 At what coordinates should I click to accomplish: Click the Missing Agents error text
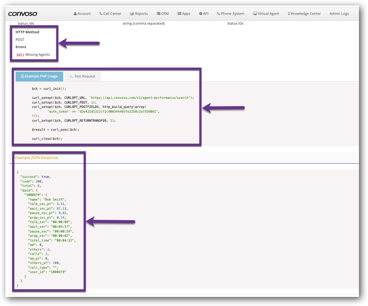pyautogui.click(x=38, y=55)
